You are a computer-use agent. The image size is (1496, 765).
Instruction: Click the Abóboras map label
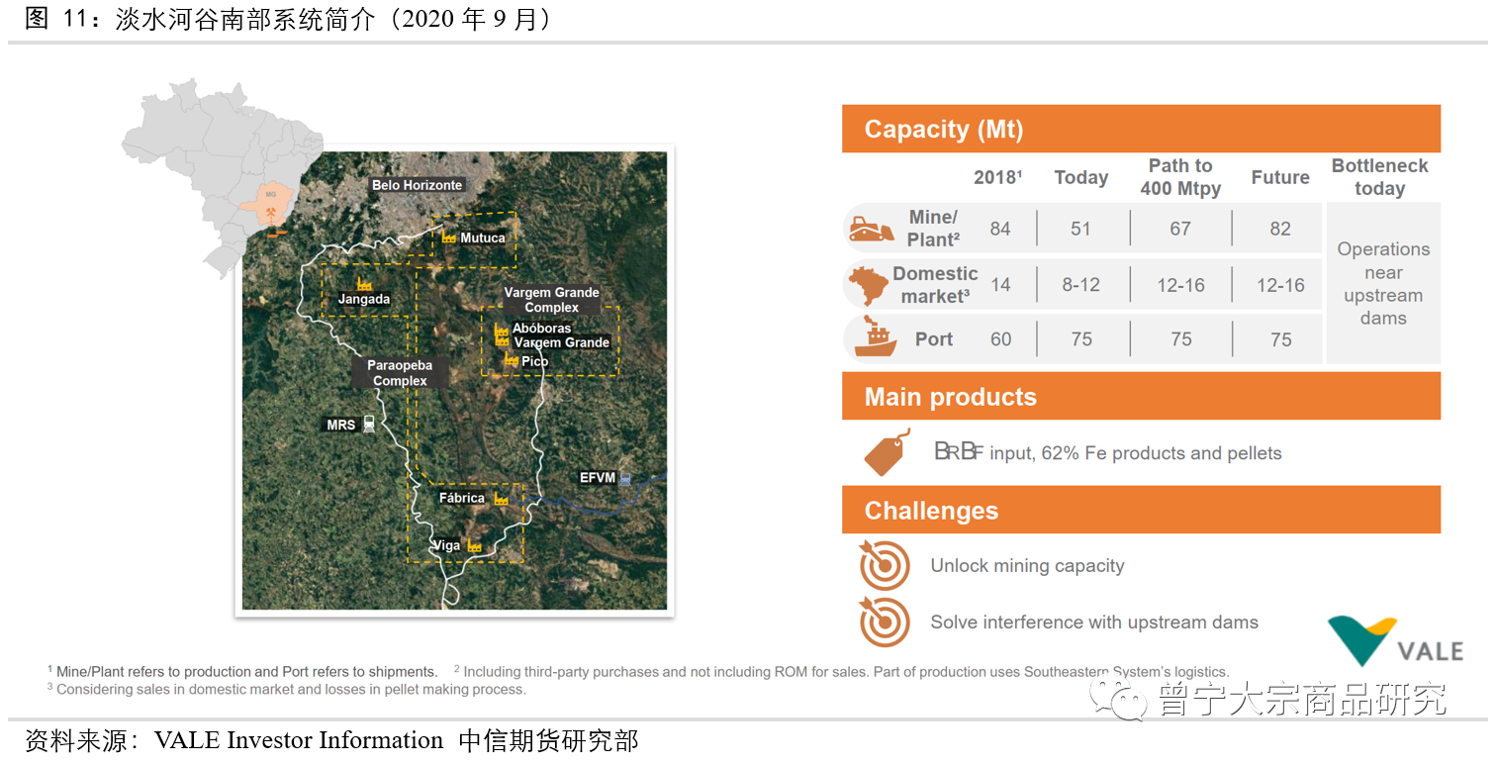coord(542,328)
